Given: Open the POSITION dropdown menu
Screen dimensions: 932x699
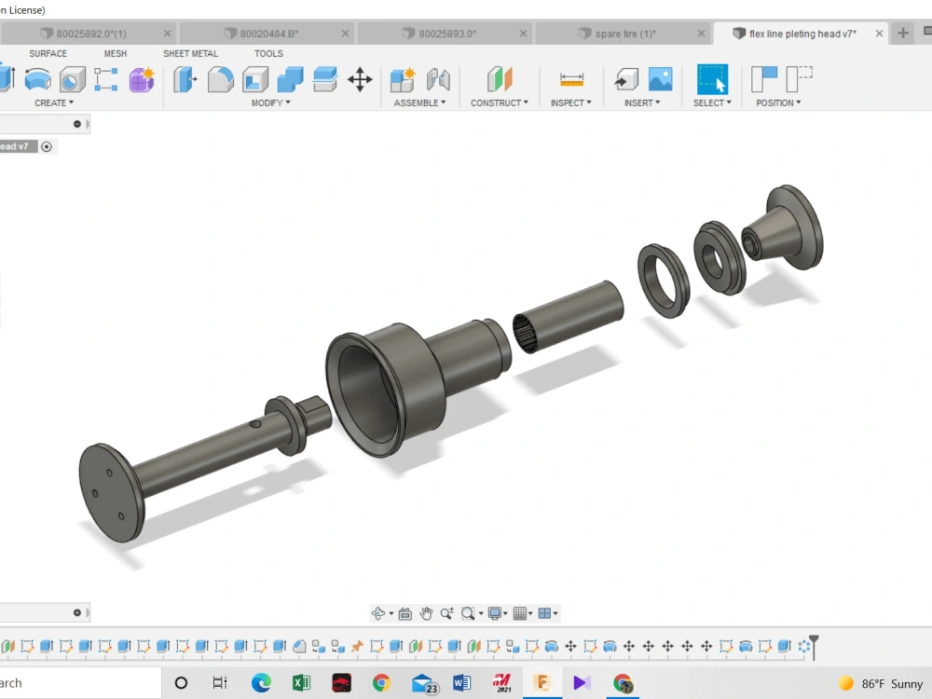Looking at the screenshot, I should click(x=778, y=103).
